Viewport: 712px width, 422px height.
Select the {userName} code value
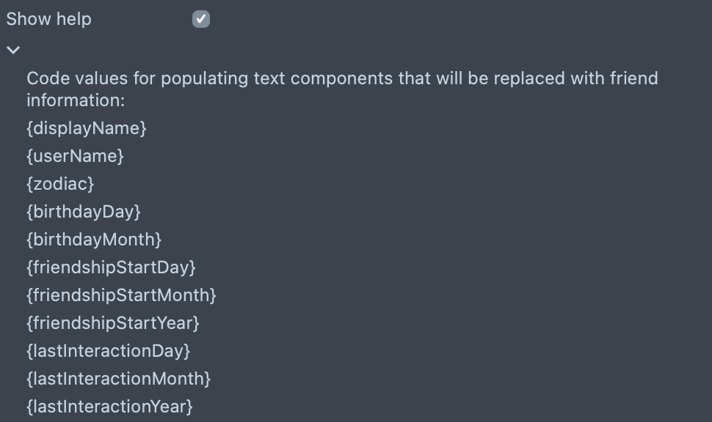click(75, 156)
